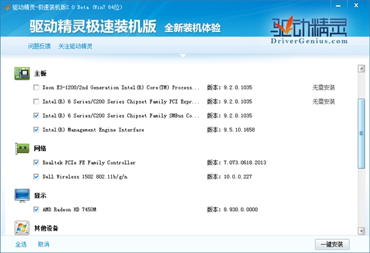
Task: Uncheck AMD Radeon HD 7450M checkbox
Action: [x=36, y=210]
